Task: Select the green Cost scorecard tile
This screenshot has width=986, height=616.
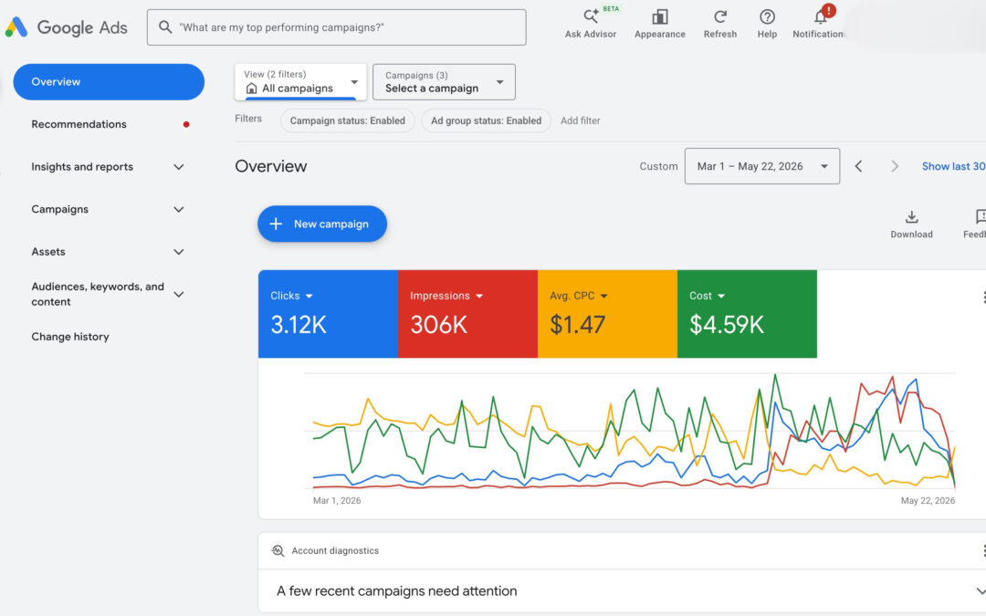Action: coord(747,314)
